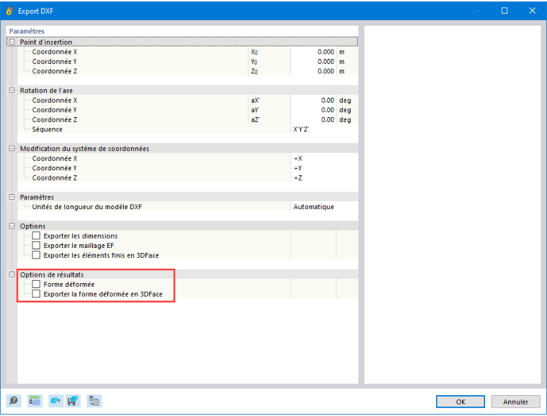Edit the X0 insertion coordinate value

(x=313, y=52)
